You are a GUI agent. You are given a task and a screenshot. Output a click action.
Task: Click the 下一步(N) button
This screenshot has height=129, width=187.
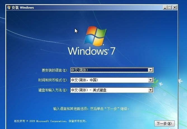[x=164, y=123]
